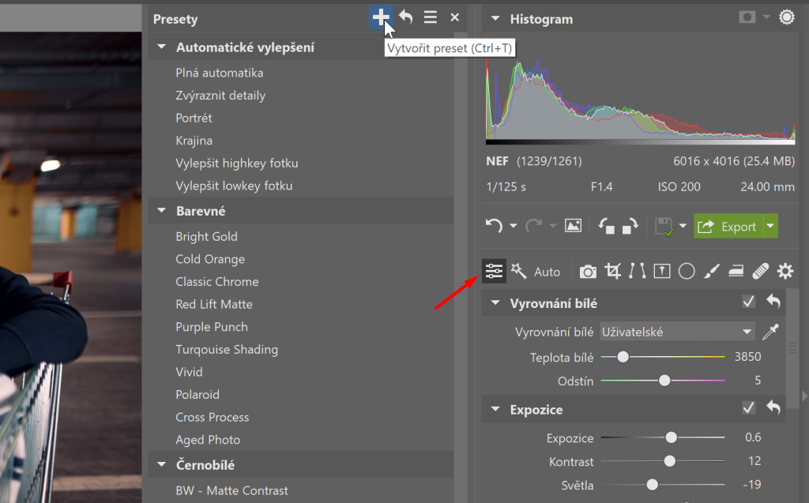Collapse the Automatické vylepšení preset group
This screenshot has height=503, width=809.
tap(161, 47)
